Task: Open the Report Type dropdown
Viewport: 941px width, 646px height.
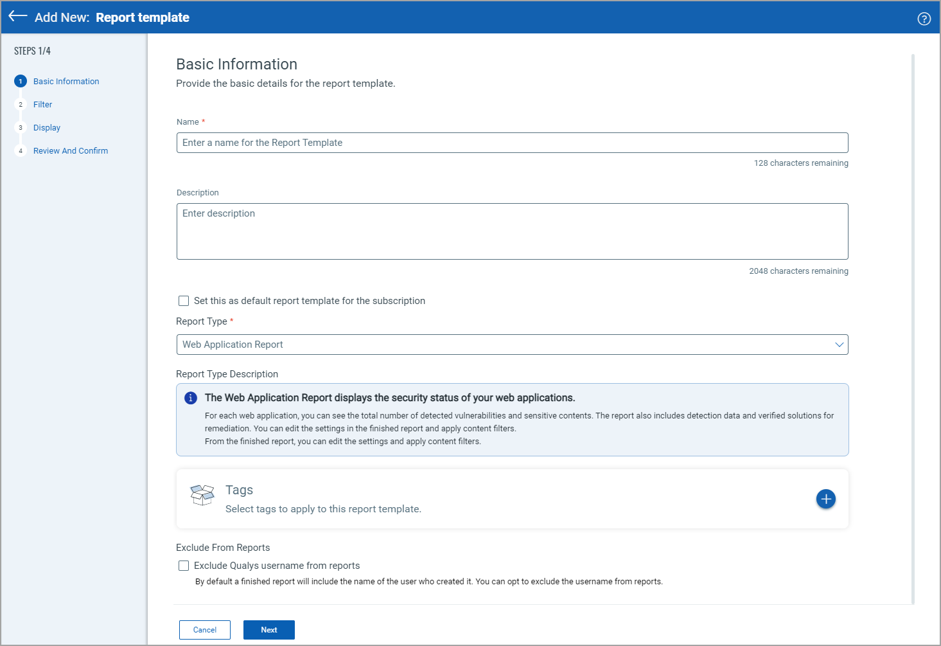Action: pyautogui.click(x=512, y=345)
